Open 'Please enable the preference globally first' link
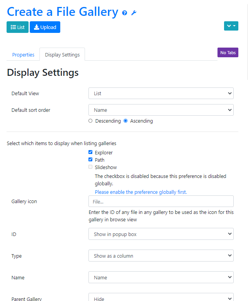The width and height of the screenshot is (248, 301). pyautogui.click(x=141, y=192)
